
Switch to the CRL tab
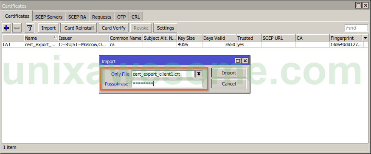pyautogui.click(x=136, y=17)
